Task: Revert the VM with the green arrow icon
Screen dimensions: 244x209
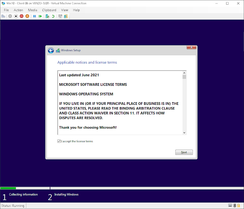Action: point(53,16)
